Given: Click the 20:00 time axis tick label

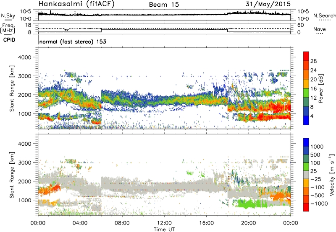Looking at the screenshot, I should point(248,223).
